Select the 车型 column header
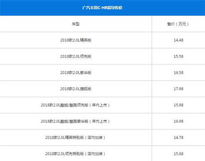The image size is (205, 161). click(x=76, y=24)
